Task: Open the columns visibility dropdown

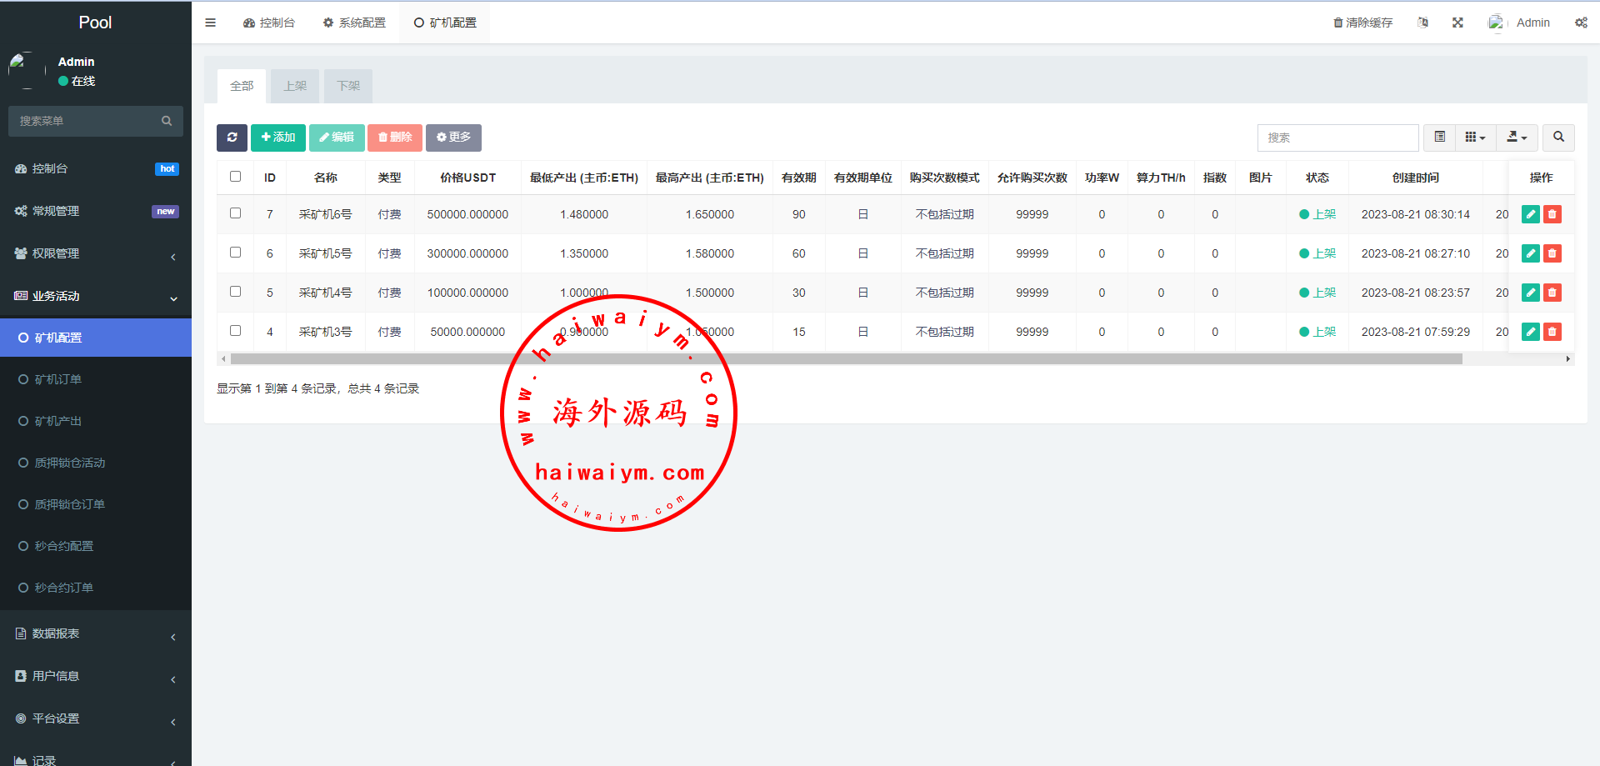Action: point(1475,138)
